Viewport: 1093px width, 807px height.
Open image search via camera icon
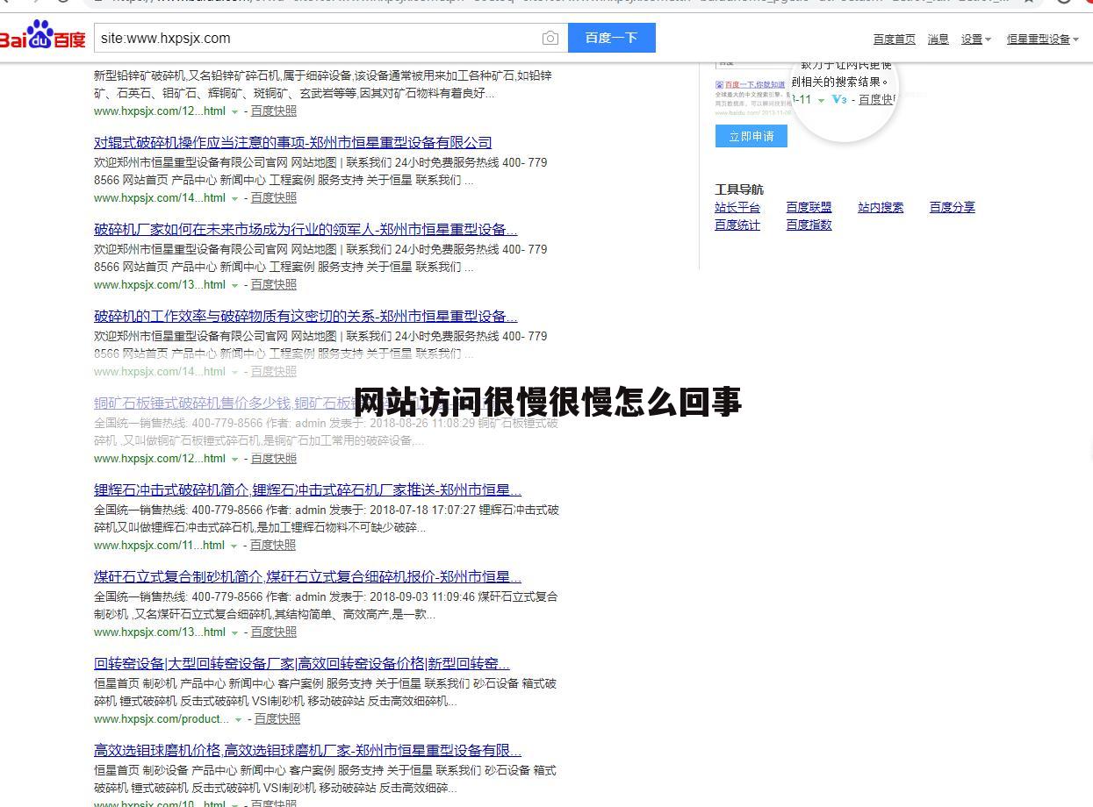pos(550,38)
